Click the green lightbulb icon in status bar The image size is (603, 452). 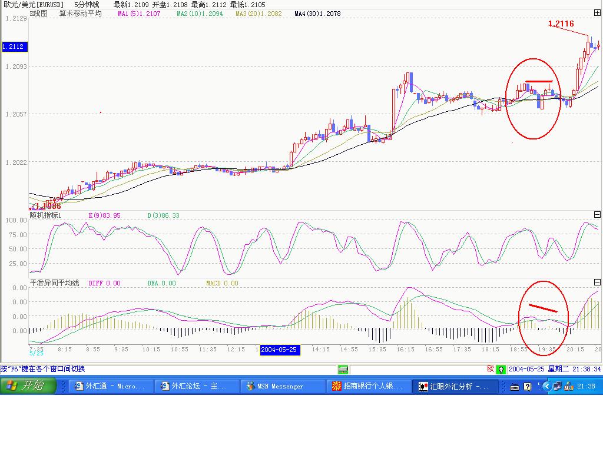pos(501,370)
